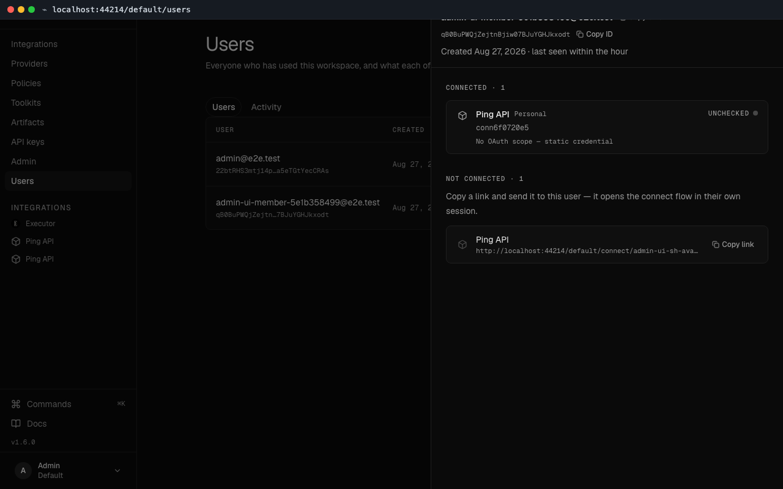Click the ⌘K shortcut hint
The image size is (783, 489).
pos(121,403)
